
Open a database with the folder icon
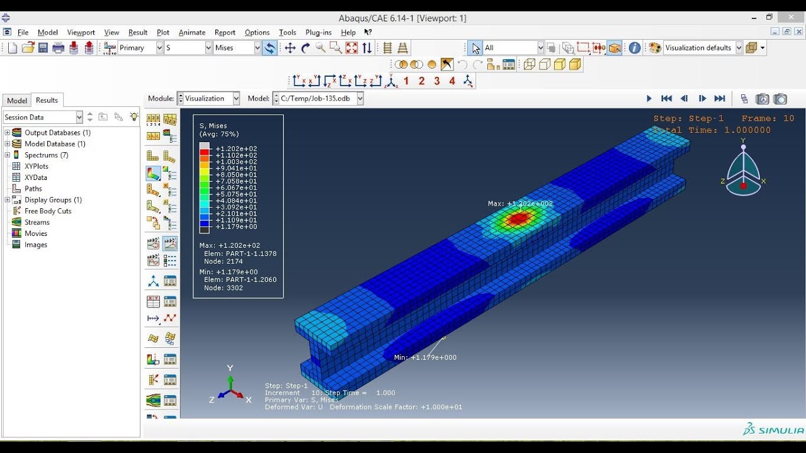pyautogui.click(x=28, y=48)
